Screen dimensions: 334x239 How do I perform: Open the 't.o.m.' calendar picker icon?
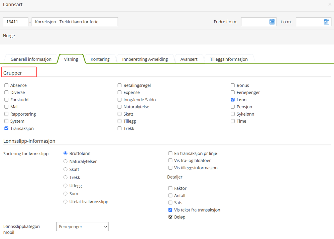(326, 22)
